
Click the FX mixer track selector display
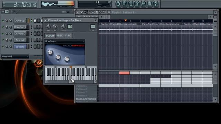coord(93,27)
